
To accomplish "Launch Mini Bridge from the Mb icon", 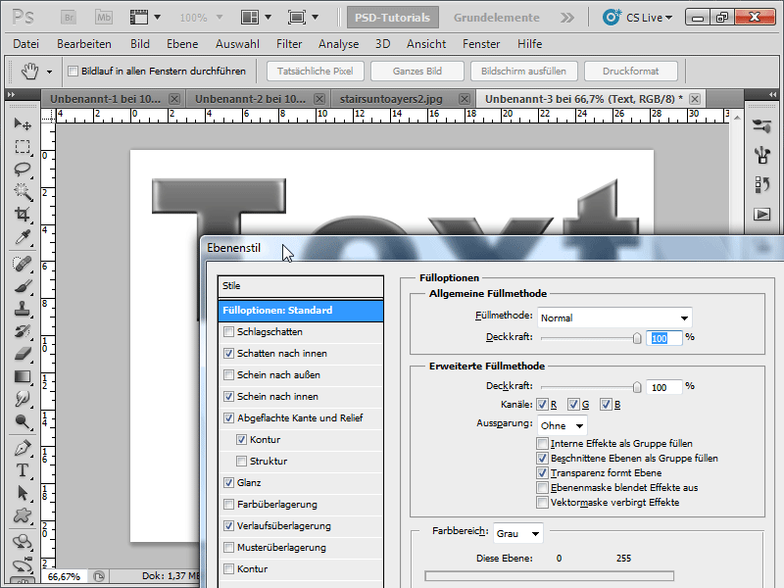I will click(104, 18).
